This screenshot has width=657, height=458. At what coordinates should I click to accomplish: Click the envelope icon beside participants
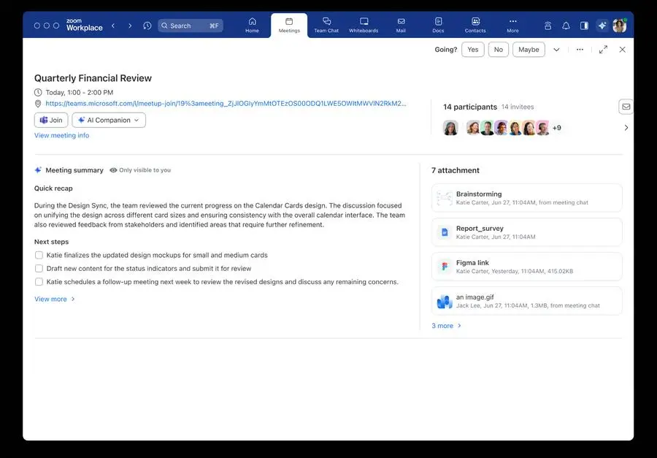(626, 107)
